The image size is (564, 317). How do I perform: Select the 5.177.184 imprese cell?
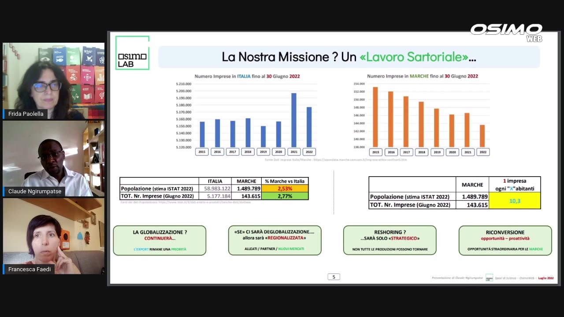tap(215, 196)
